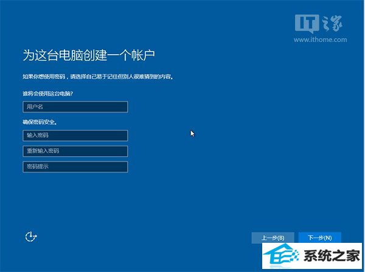Click the label 确保密码安全。

click(40, 122)
